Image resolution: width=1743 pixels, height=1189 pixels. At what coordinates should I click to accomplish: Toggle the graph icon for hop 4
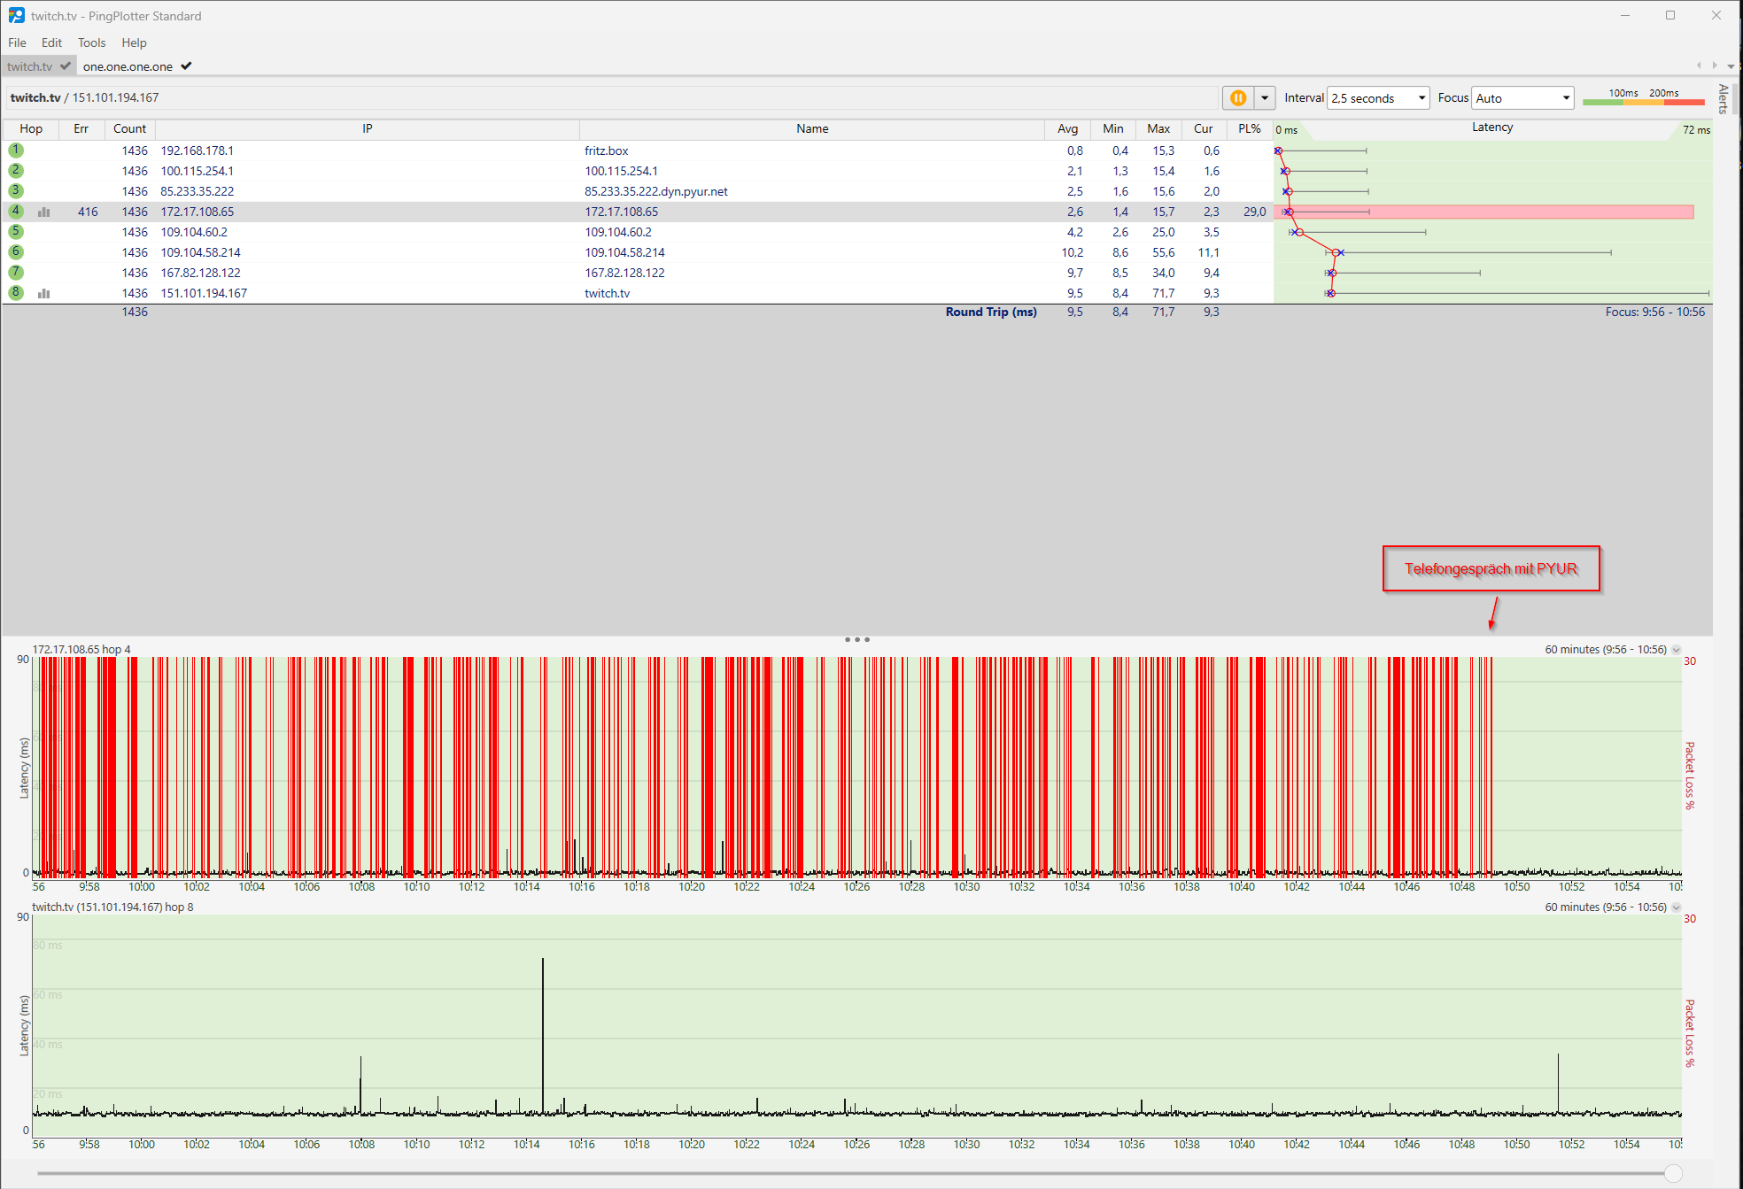click(x=44, y=212)
